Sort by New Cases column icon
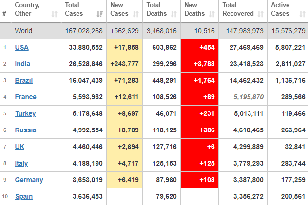 pyautogui.click(x=136, y=14)
